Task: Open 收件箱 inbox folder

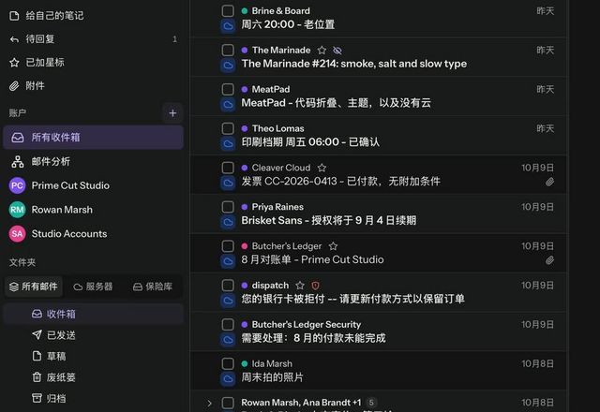Action: (93, 315)
